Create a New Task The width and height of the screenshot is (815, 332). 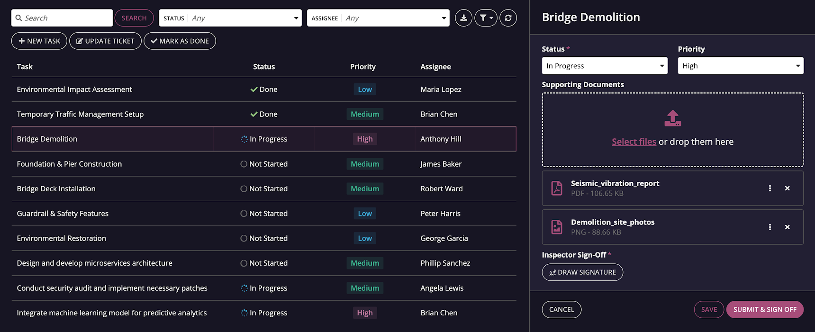point(39,41)
